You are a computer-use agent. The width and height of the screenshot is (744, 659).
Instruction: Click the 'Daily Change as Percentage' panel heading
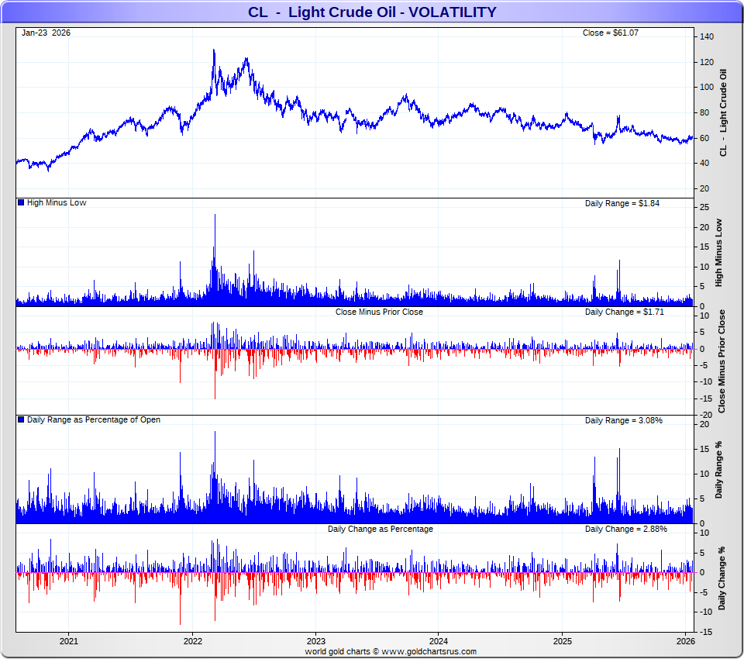click(x=380, y=529)
